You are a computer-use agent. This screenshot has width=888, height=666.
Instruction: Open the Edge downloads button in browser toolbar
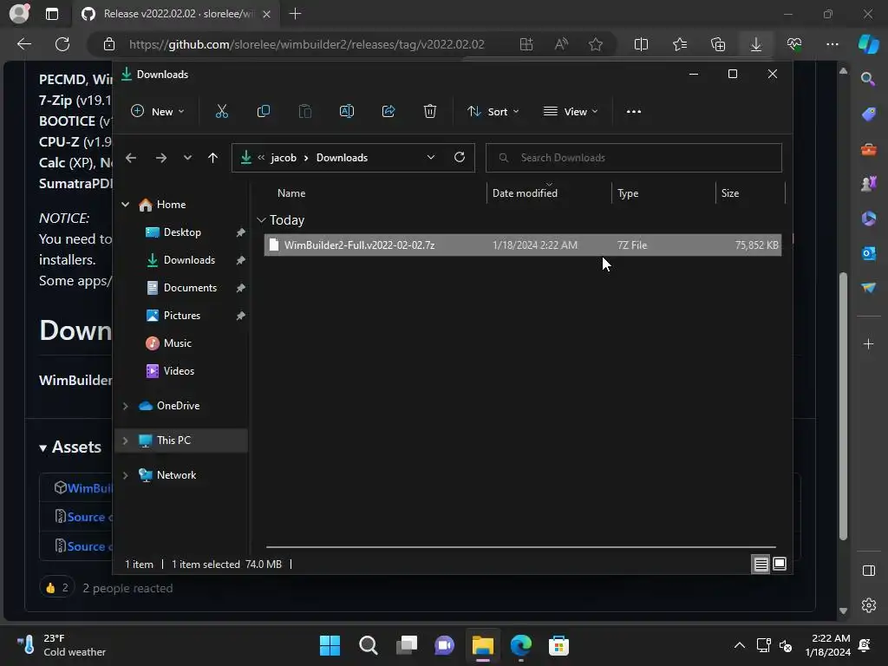click(x=755, y=44)
